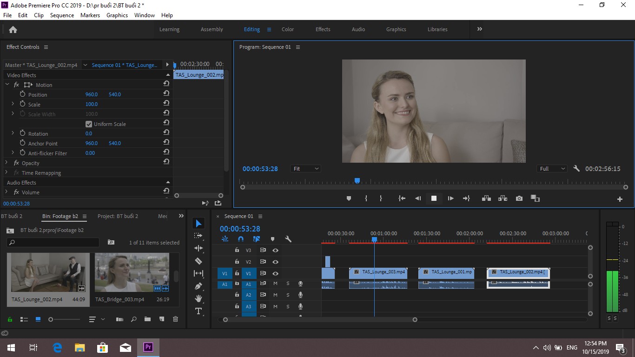Open the Full playback resolution dropdown

click(552, 169)
